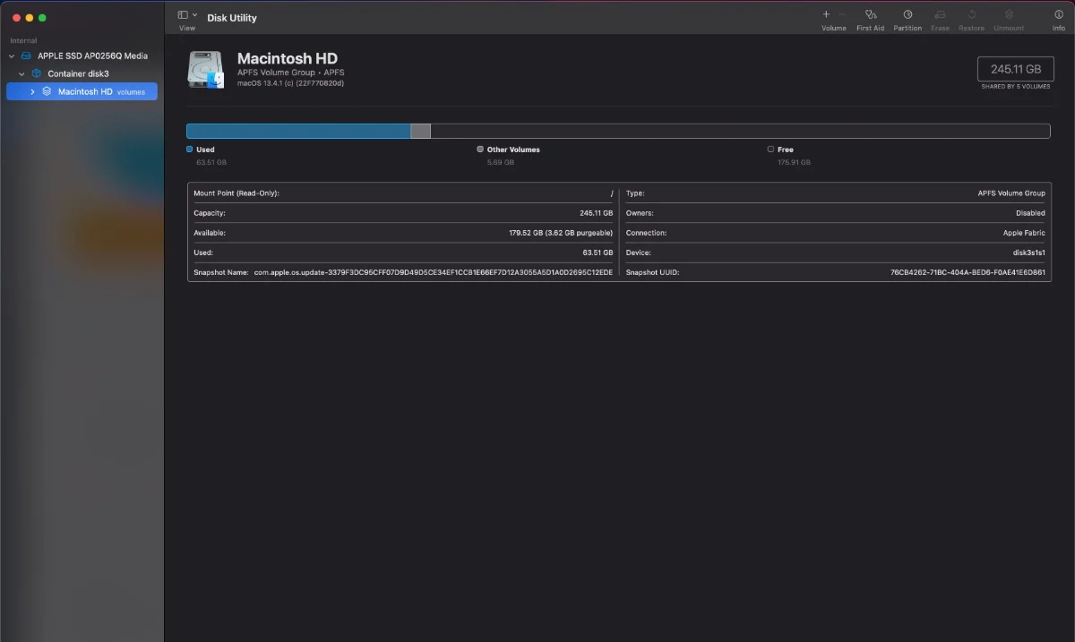Click the Apple Fabric connection value
1075x642 pixels.
coord(1024,233)
